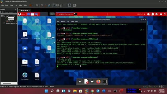Select the tanvir folder desktop icon
The height and width of the screenshot is (94, 167).
point(37,49)
